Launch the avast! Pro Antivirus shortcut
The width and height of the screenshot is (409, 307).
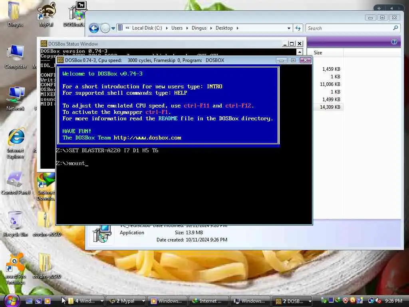16,269
